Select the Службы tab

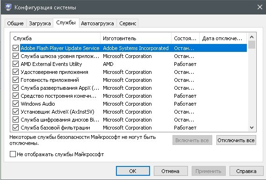click(x=66, y=22)
